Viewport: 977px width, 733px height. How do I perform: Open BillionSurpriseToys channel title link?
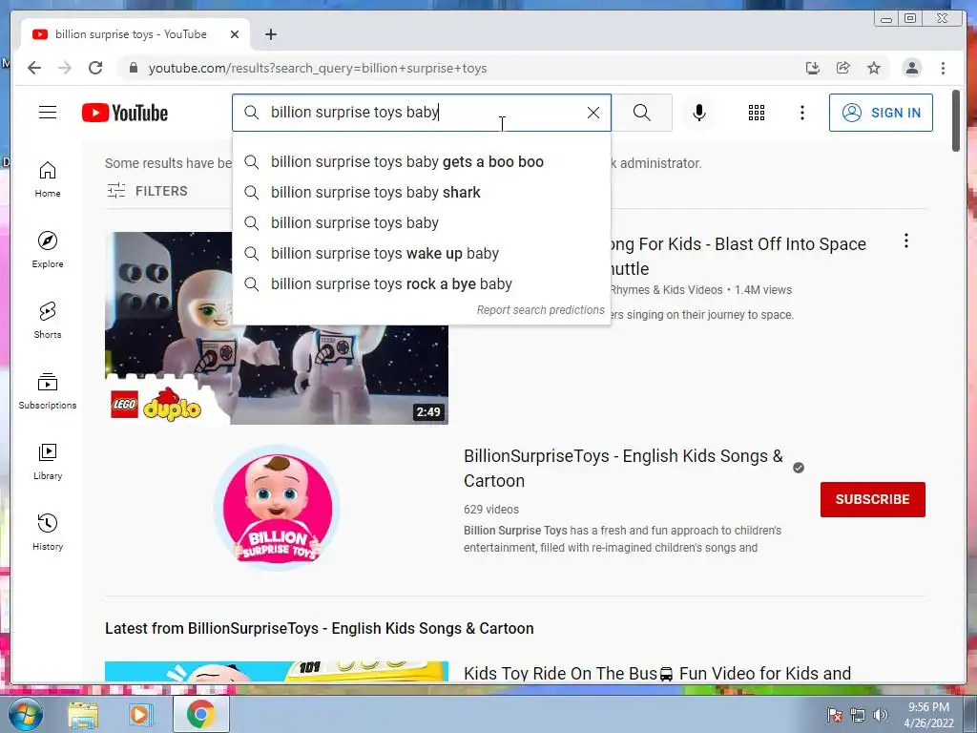click(623, 468)
